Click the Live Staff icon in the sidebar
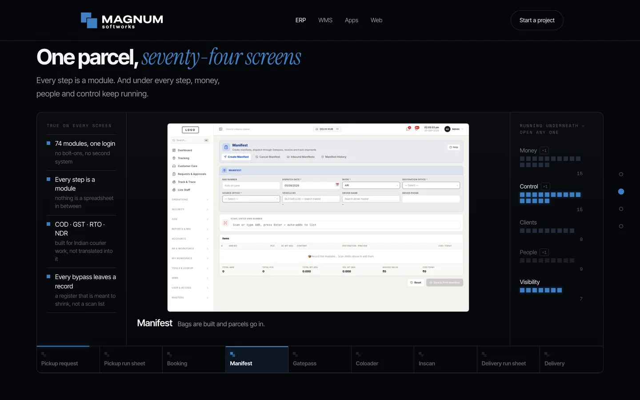 [x=174, y=190]
